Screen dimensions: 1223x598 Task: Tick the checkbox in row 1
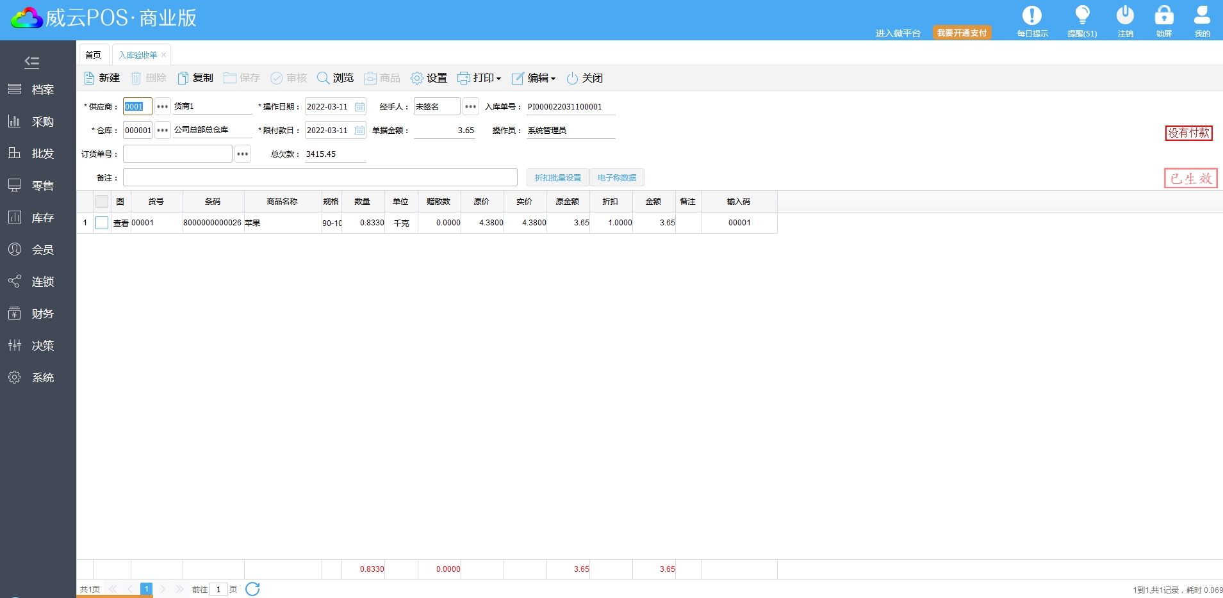tap(102, 223)
